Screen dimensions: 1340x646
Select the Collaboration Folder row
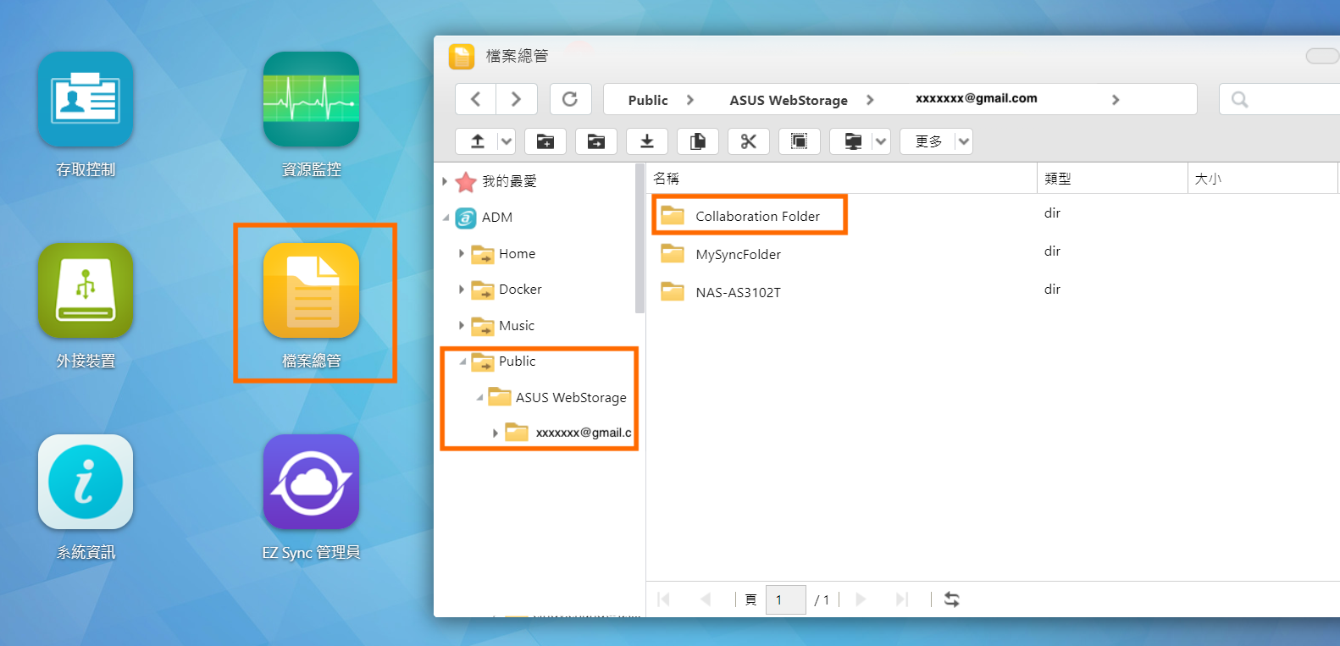pos(993,216)
